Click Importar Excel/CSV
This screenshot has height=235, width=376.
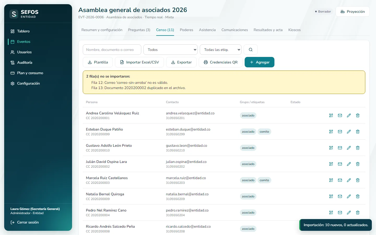coord(139,62)
